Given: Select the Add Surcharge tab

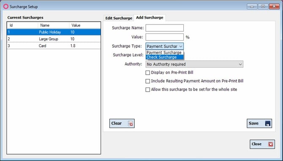Looking at the screenshot, I should click(x=150, y=18).
